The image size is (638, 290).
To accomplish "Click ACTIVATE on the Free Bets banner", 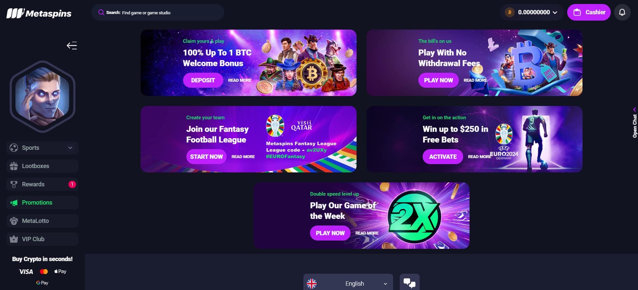I will [443, 157].
